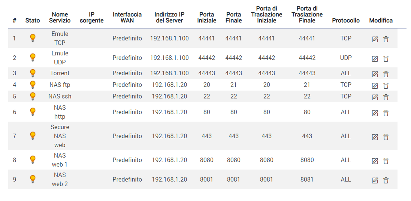Screen dimensions: 411x201
Task: Delete the Emule TCP rule
Action: pyautogui.click(x=386, y=39)
